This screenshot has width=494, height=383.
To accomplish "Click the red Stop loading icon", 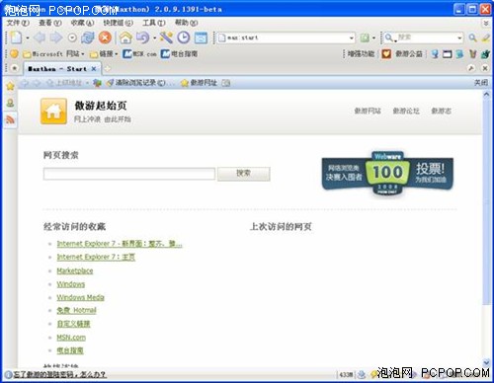I will click(105, 38).
